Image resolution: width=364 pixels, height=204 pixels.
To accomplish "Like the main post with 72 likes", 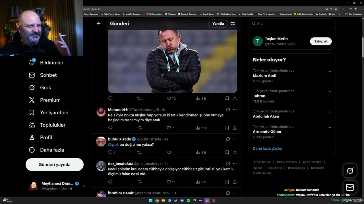I will [x=171, y=98].
